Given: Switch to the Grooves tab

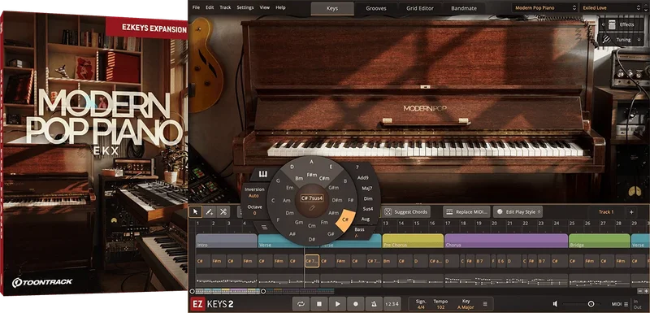Looking at the screenshot, I should [376, 8].
